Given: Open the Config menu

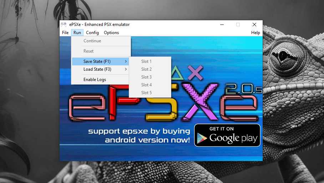Looking at the screenshot, I should [92, 33].
